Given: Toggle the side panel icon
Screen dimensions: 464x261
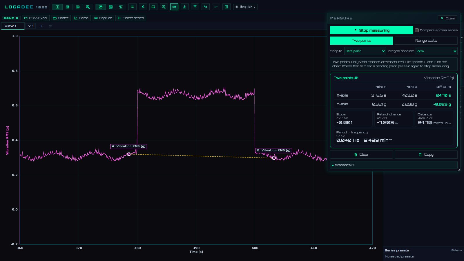Looking at the screenshot, I should coord(226,7).
